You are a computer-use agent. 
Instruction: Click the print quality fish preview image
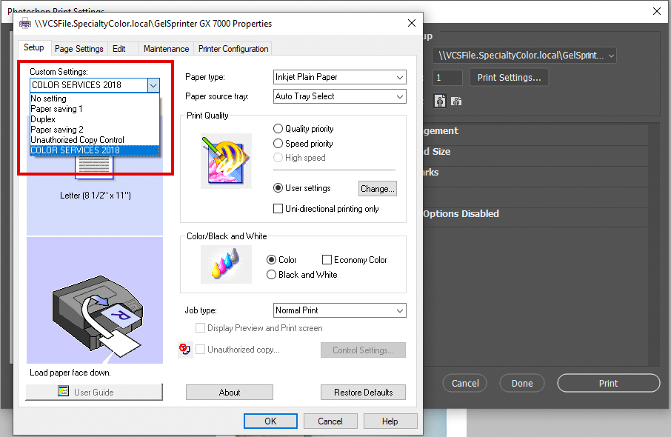click(226, 161)
